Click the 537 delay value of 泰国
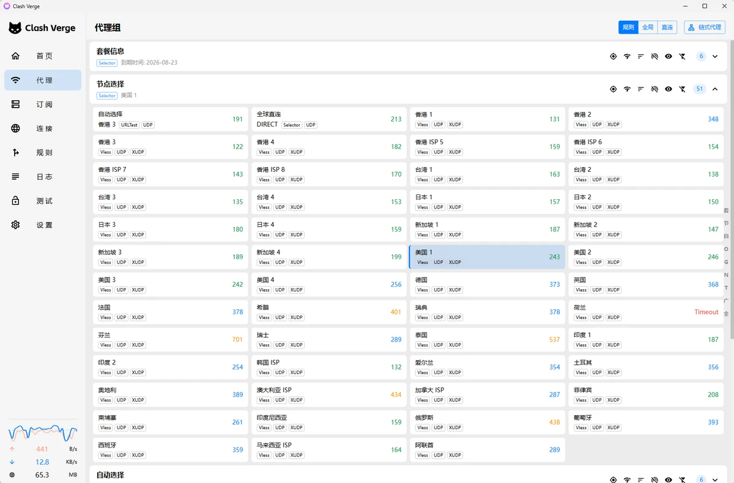734x483 pixels. [554, 339]
